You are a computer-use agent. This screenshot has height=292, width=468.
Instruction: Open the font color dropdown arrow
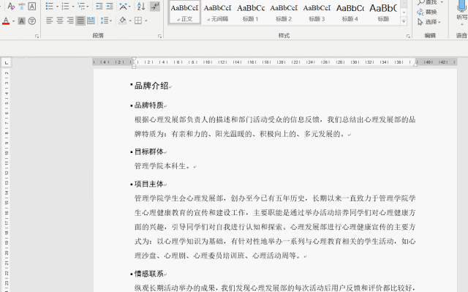coord(13,21)
